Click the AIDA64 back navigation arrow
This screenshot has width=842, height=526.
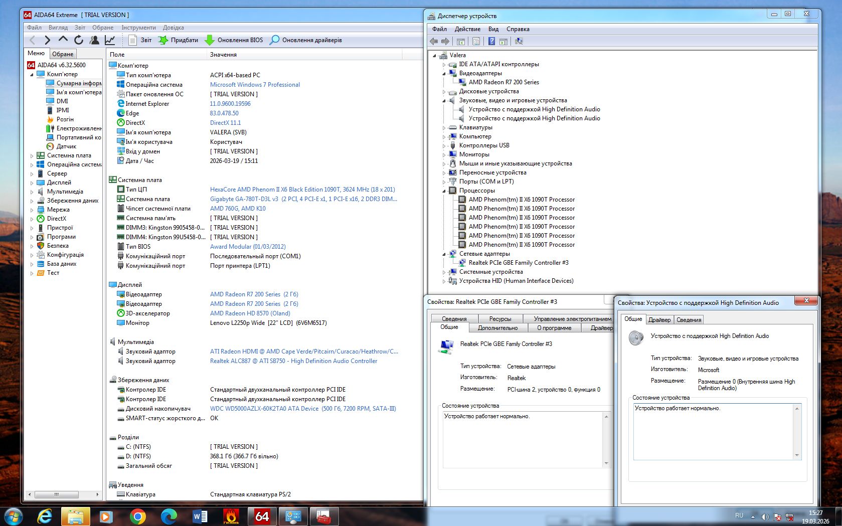(33, 40)
